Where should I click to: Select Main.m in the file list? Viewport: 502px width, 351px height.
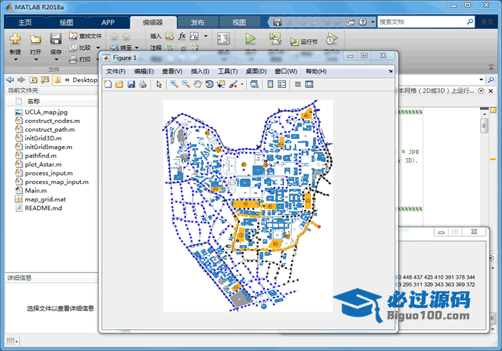click(x=36, y=190)
